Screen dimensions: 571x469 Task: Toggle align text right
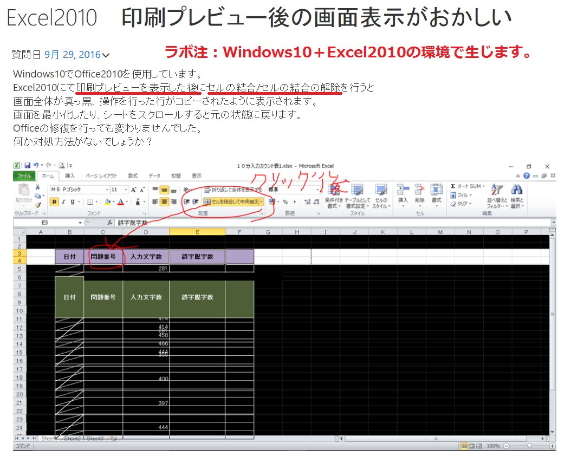174,201
